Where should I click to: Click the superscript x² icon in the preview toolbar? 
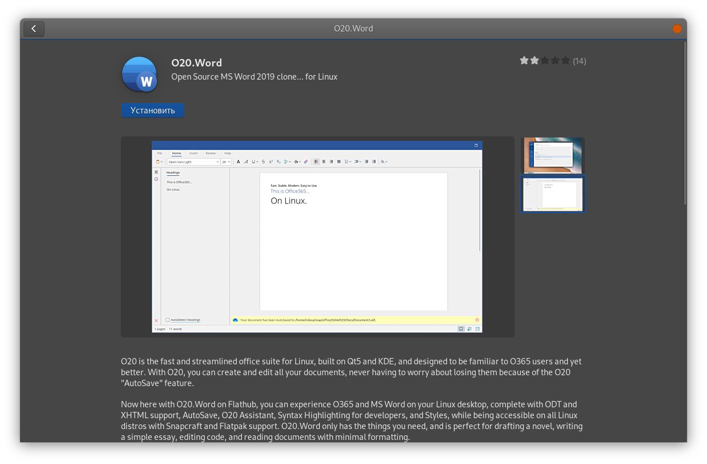tap(271, 162)
